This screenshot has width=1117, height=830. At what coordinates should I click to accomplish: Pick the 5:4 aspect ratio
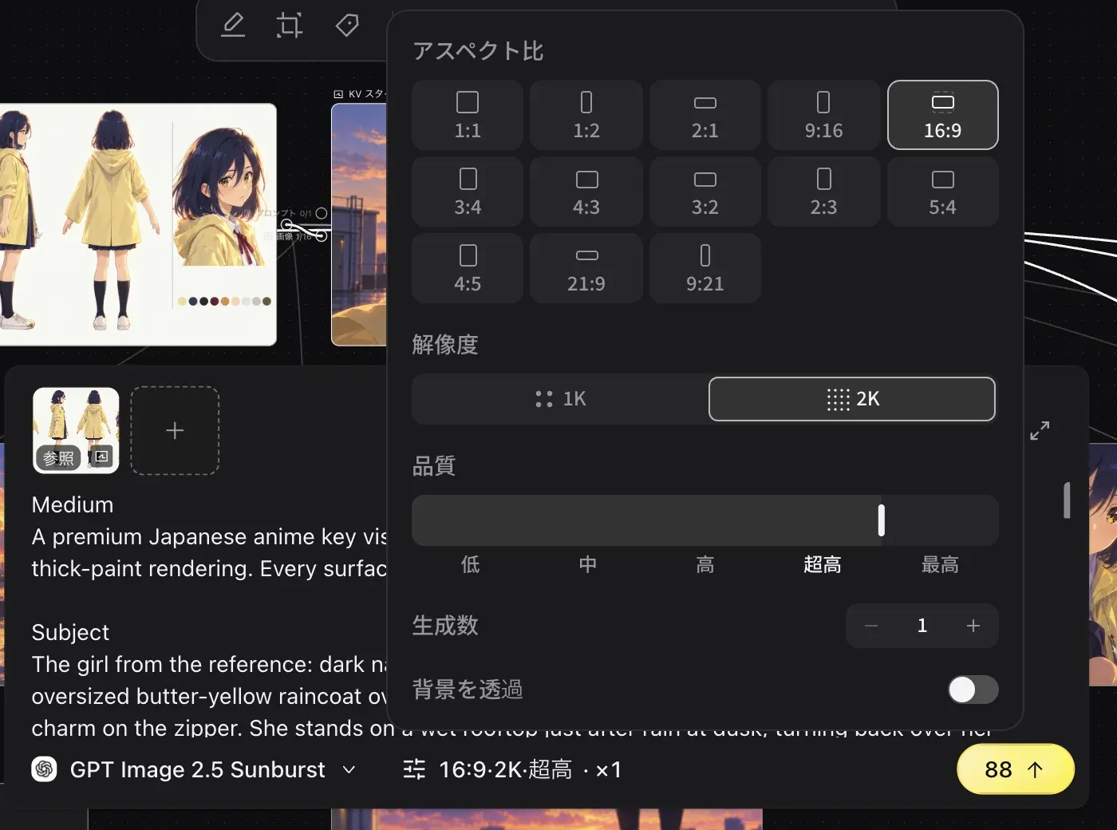coord(943,192)
